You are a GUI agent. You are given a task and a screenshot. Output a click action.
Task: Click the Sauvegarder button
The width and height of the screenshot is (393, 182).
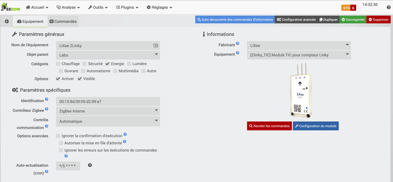[353, 20]
